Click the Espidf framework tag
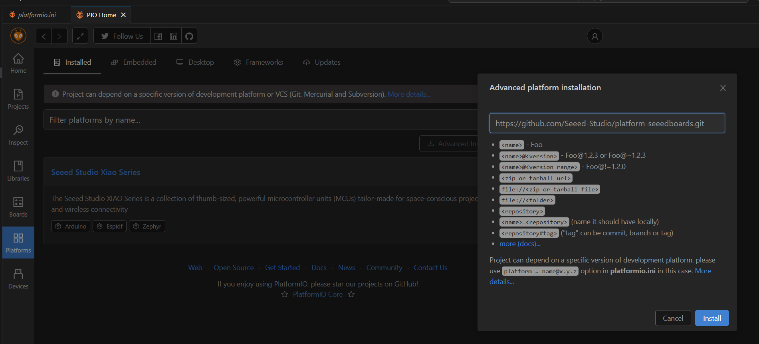 coord(110,226)
